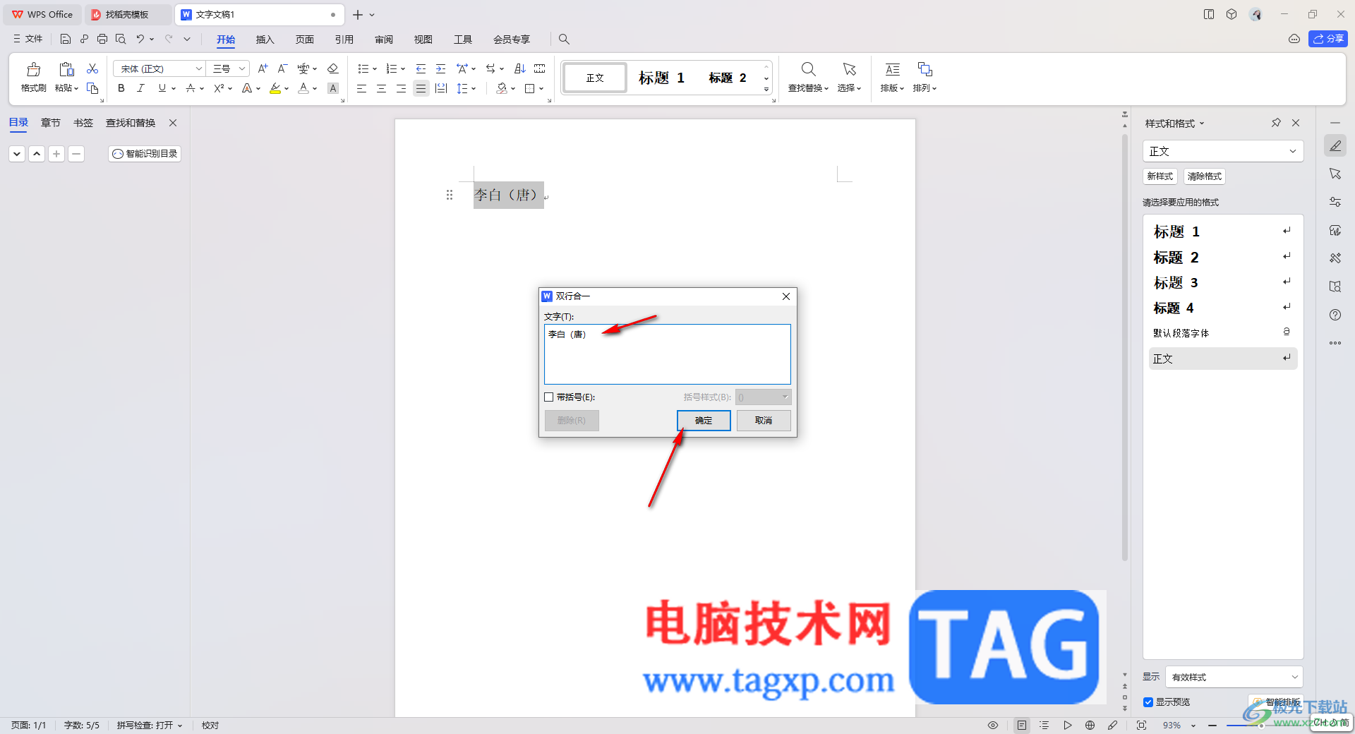Open the Display effective styles dropdown
Screen dimensions: 1355x734
tap(1234, 677)
